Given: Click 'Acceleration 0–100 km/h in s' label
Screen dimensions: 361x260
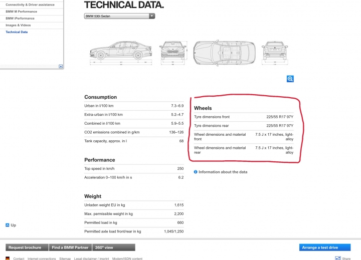Looking at the screenshot, I should 108,177.
